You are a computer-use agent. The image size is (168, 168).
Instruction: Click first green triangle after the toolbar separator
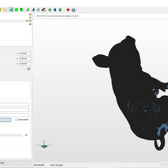point(49,10)
